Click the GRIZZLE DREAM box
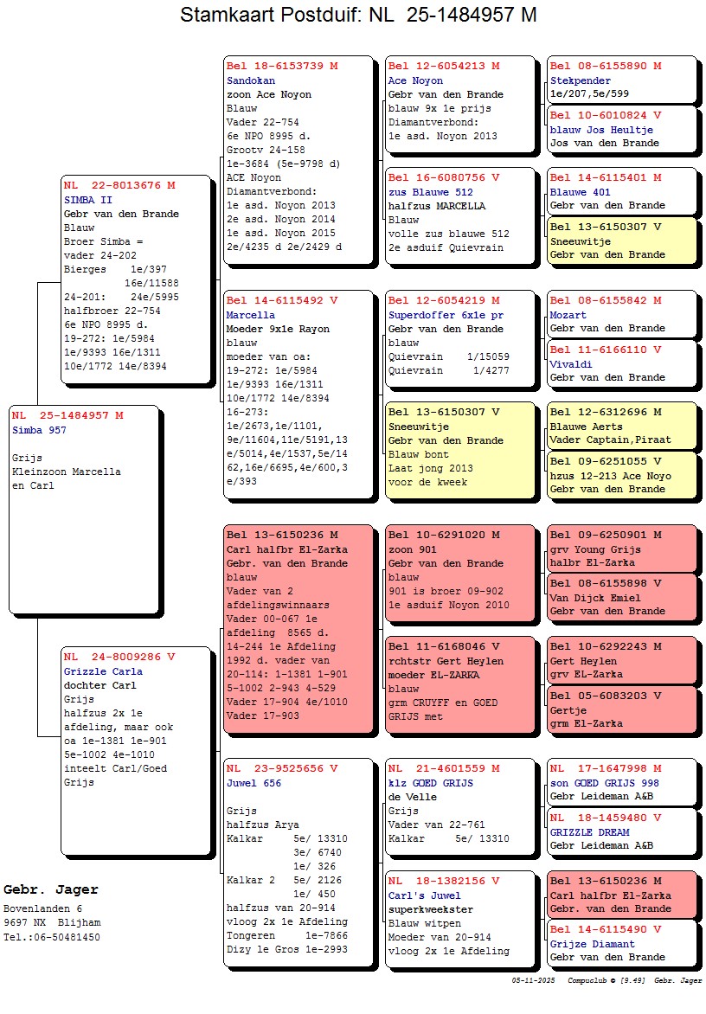 coord(621,831)
